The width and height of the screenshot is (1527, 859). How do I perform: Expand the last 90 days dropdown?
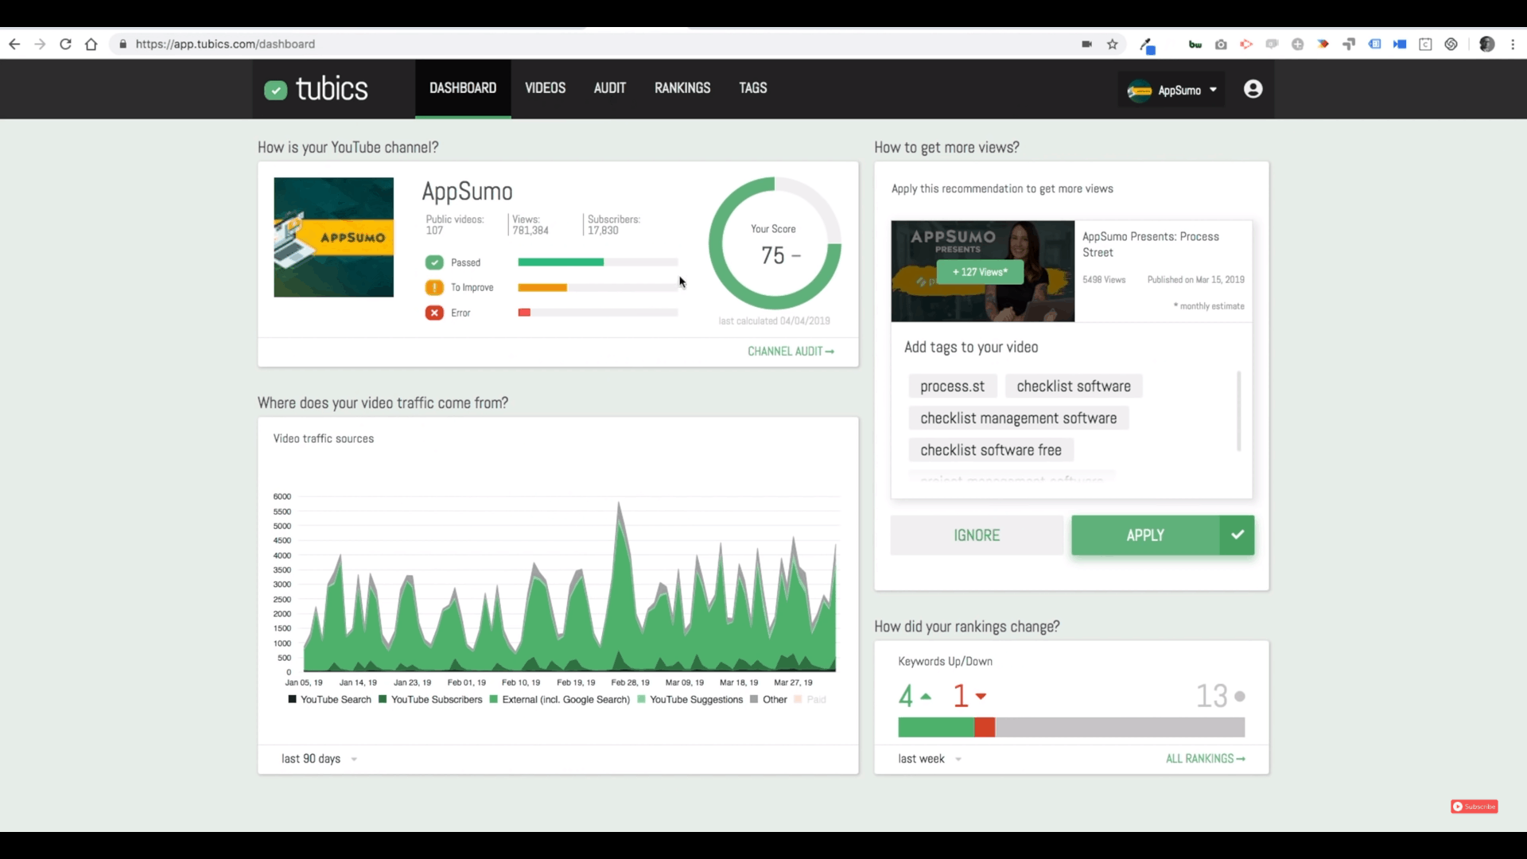pos(319,759)
